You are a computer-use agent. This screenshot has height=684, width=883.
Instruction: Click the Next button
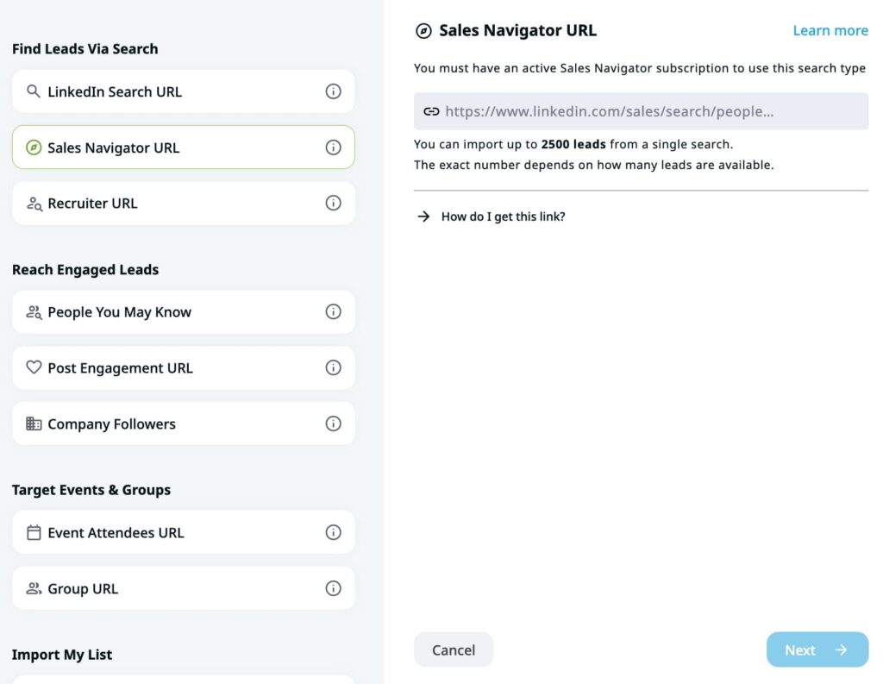pyautogui.click(x=817, y=649)
